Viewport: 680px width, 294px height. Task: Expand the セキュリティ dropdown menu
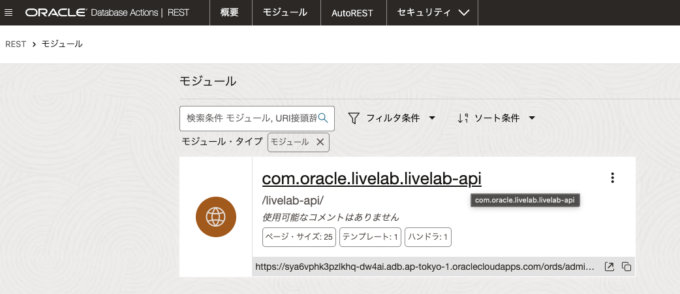[x=433, y=12]
